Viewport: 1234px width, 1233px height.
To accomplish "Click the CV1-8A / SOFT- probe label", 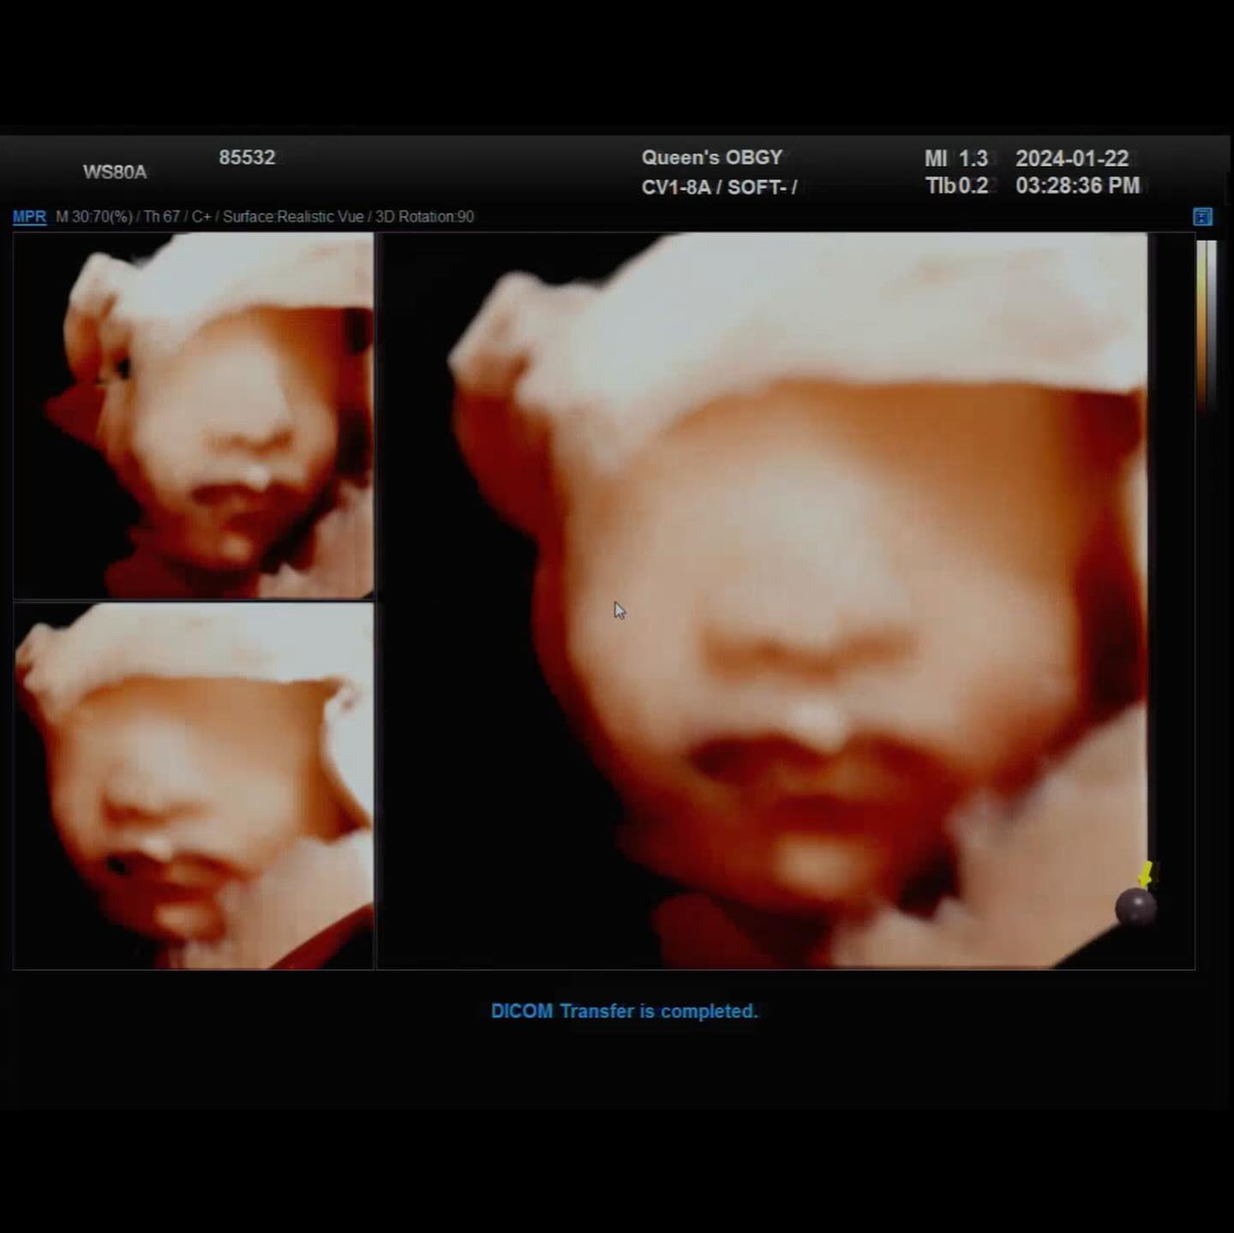I will click(x=719, y=187).
